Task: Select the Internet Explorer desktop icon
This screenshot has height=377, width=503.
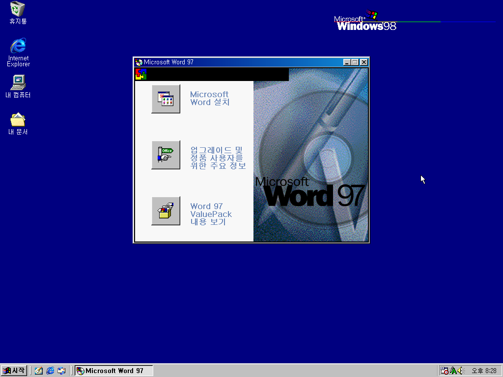Action: click(18, 53)
